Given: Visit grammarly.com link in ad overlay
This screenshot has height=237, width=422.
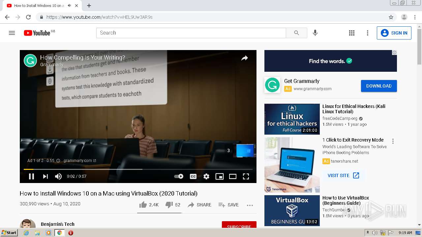Looking at the screenshot, I should tap(80, 161).
